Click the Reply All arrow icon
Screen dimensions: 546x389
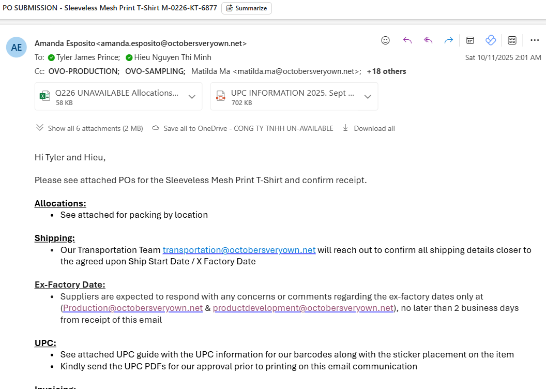click(428, 40)
